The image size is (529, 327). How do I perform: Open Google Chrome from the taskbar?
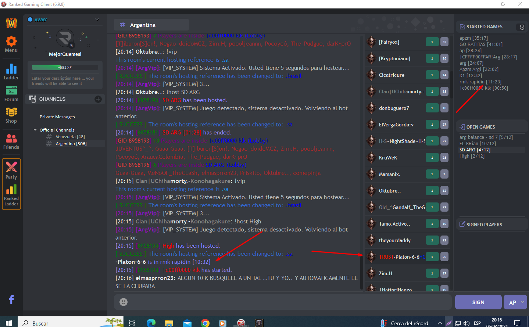tap(205, 323)
